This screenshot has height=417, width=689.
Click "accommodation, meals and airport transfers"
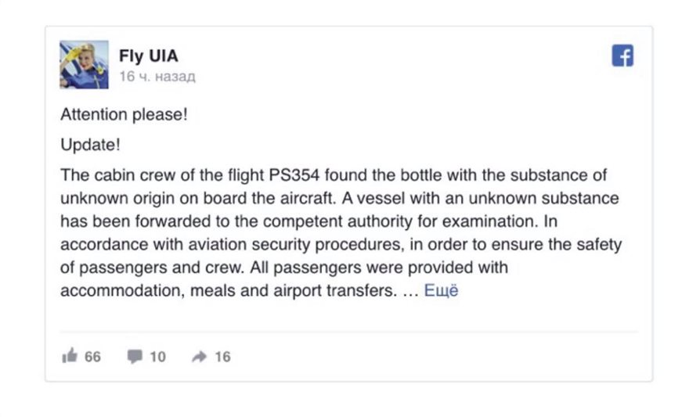click(223, 291)
